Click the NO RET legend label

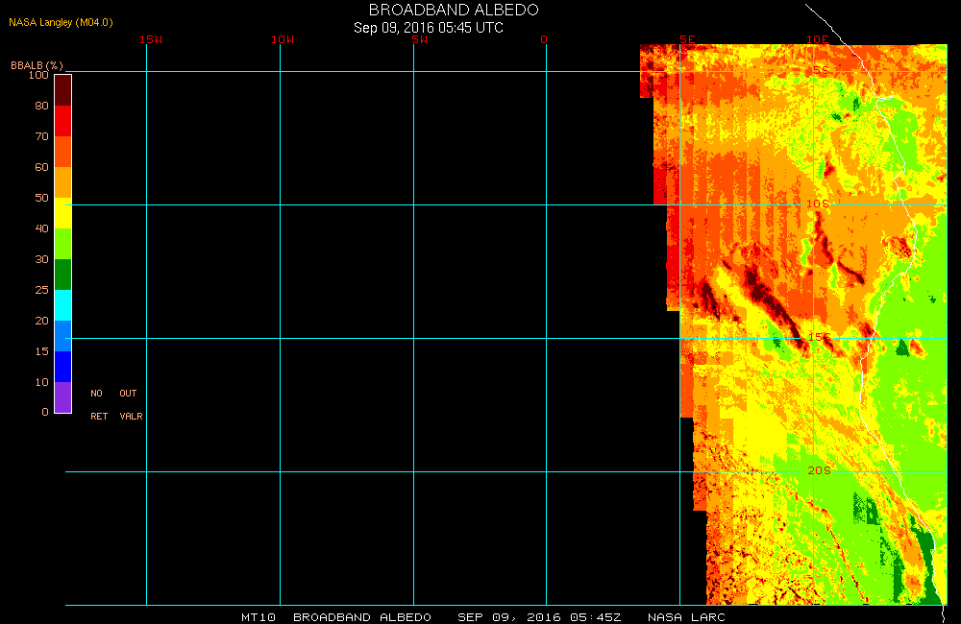pyautogui.click(x=98, y=404)
